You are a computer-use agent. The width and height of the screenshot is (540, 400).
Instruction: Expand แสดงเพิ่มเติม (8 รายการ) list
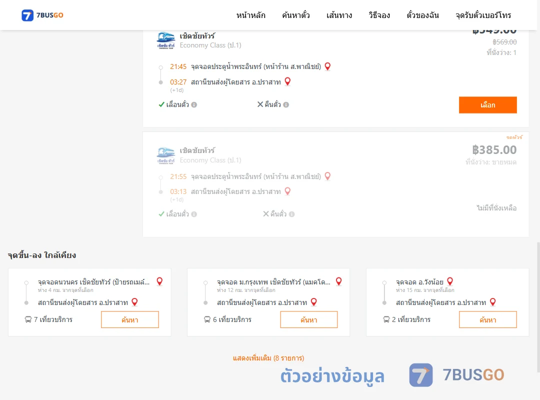pos(268,358)
